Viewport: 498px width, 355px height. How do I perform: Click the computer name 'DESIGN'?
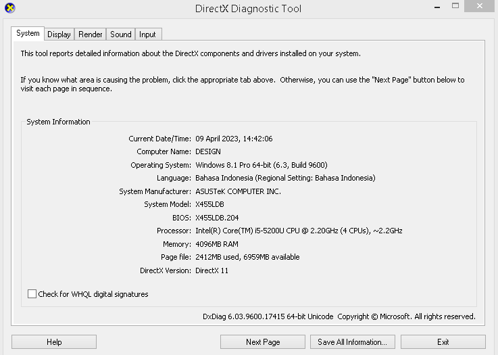(208, 151)
